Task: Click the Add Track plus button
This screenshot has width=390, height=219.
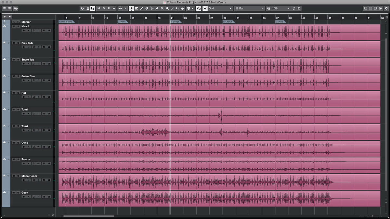Action: (5, 17)
